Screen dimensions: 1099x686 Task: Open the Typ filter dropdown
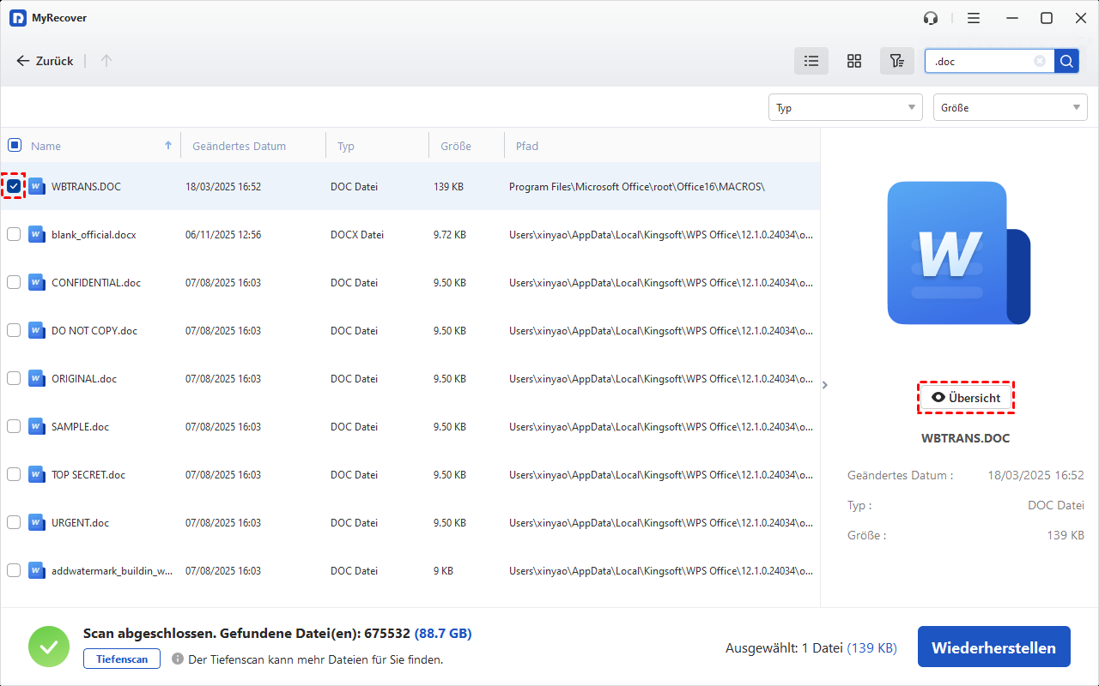pyautogui.click(x=845, y=107)
